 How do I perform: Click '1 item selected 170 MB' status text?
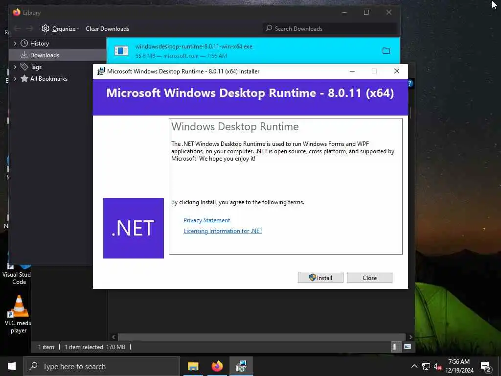click(x=95, y=347)
